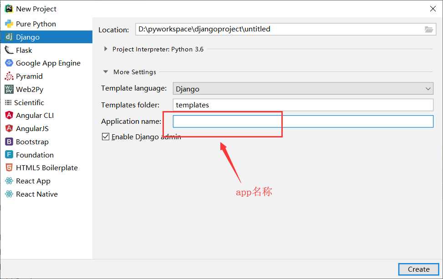Click the PyCharm logo in title bar
The height and width of the screenshot is (279, 443).
[x=9, y=9]
